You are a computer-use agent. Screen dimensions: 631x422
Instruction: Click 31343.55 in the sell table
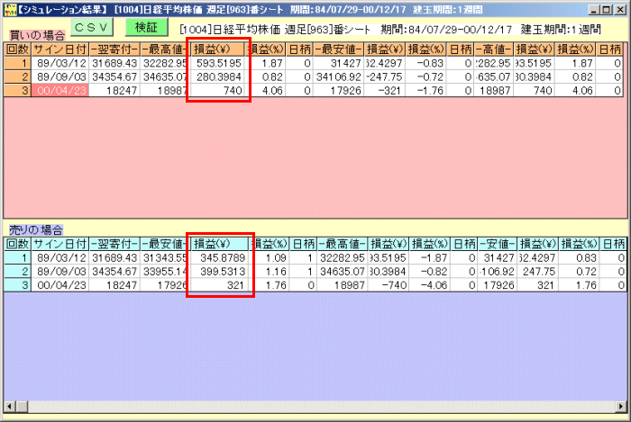point(164,257)
